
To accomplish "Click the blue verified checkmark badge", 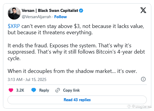I will (x=81, y=11).
